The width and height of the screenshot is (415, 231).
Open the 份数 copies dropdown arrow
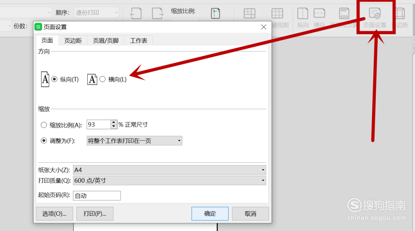pos(10,26)
